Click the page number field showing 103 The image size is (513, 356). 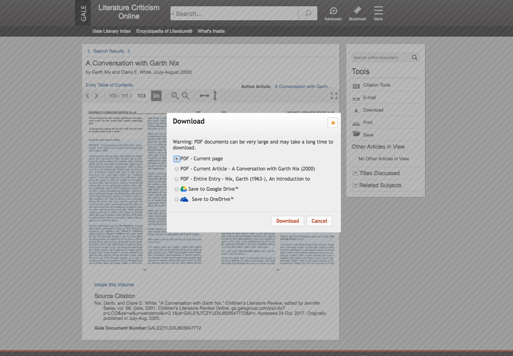coord(141,96)
